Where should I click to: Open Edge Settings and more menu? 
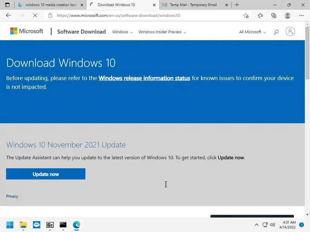[301, 15]
